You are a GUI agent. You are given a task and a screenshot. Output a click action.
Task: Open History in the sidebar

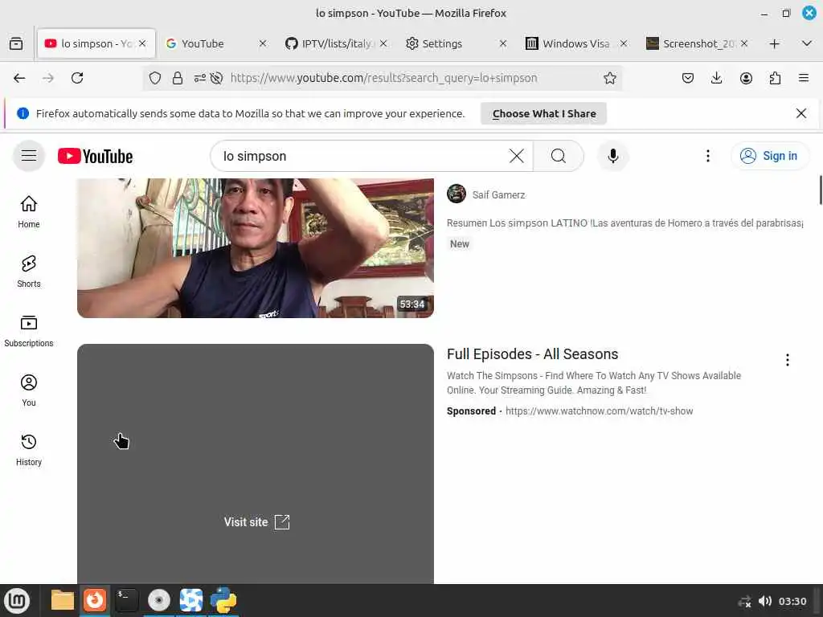click(x=29, y=450)
